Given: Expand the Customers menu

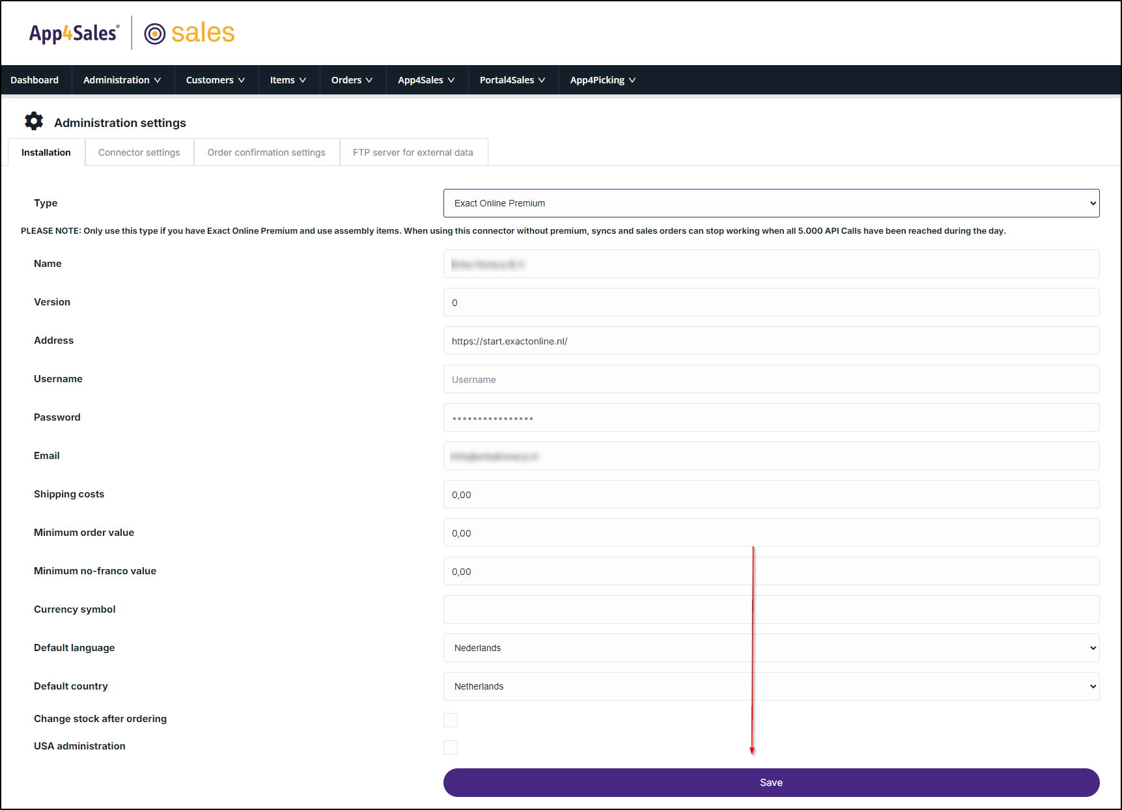Looking at the screenshot, I should click(x=215, y=80).
